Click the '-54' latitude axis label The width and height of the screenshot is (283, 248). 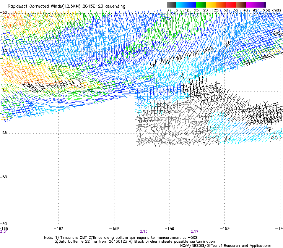click(x=4, y=90)
